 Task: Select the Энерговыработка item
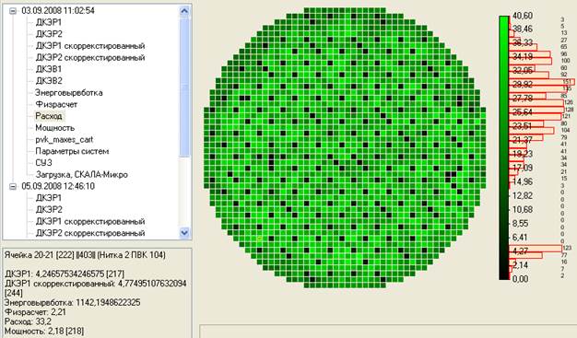(69, 93)
